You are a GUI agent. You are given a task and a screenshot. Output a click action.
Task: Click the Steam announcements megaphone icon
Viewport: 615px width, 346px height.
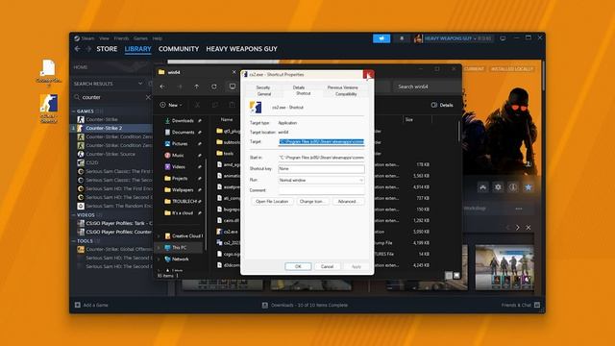381,38
